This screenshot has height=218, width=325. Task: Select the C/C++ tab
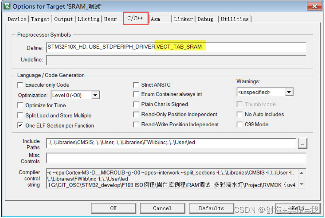pos(136,19)
